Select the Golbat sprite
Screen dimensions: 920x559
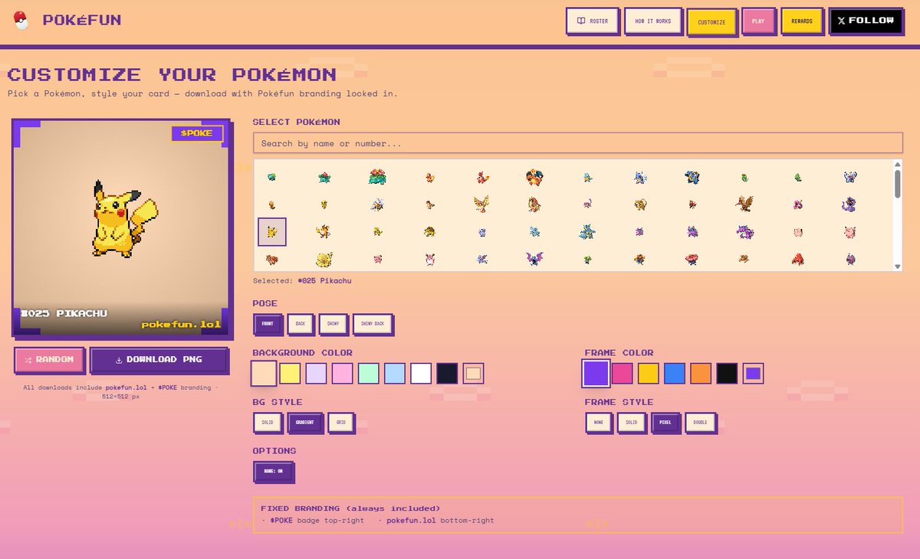pos(534,259)
